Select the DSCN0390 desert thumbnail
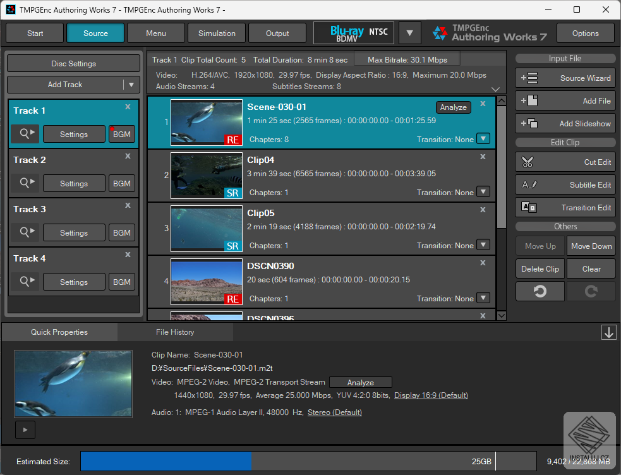621x475 pixels. [207, 282]
